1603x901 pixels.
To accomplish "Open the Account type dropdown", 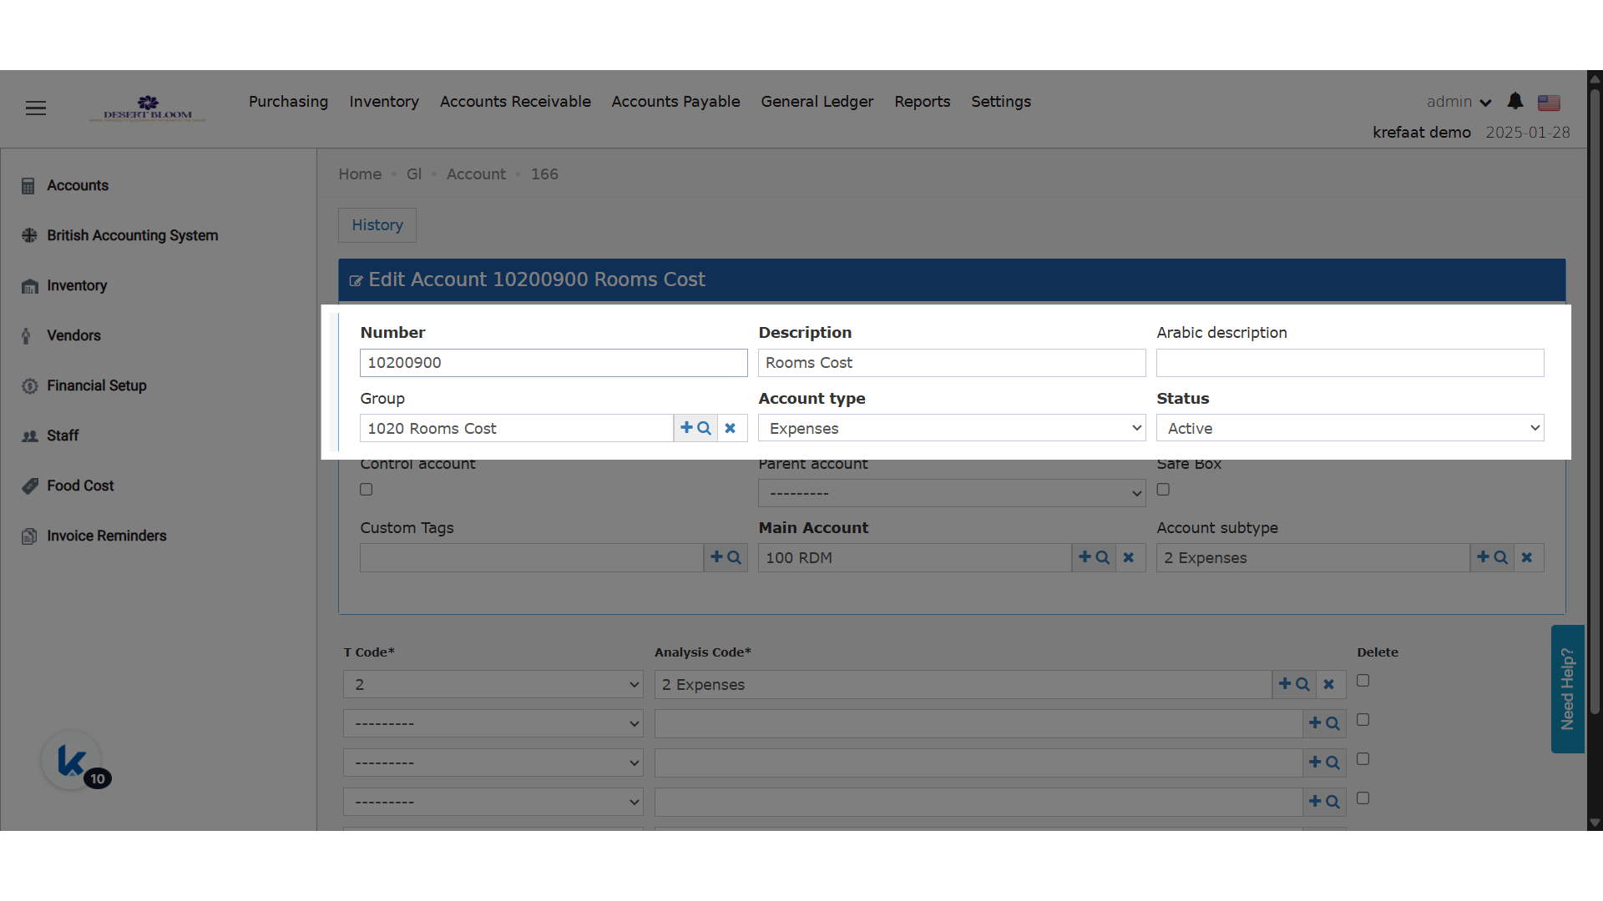I will point(952,428).
